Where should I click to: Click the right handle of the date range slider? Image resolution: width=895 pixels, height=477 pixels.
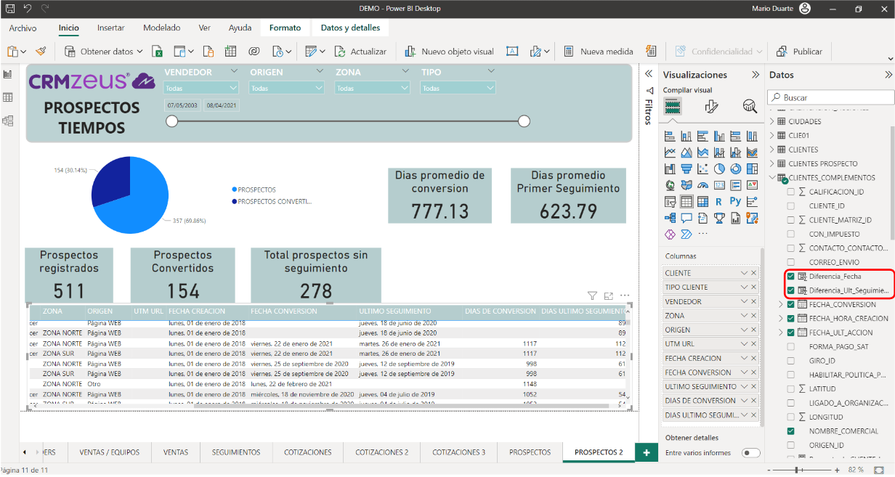(524, 121)
